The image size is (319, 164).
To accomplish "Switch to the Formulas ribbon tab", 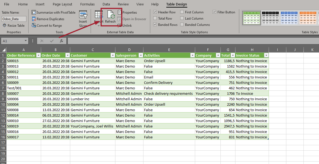I will pyautogui.click(x=87, y=4).
